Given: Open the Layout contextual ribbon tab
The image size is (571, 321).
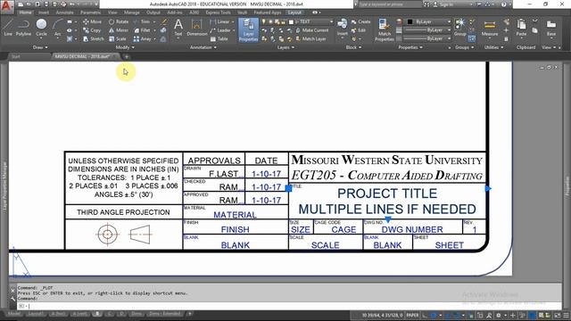Looking at the screenshot, I should coord(295,12).
